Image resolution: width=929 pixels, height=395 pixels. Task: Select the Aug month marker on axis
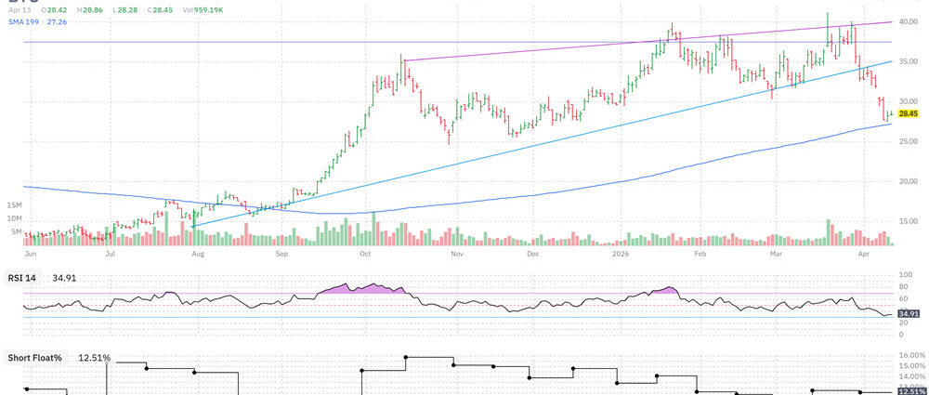click(197, 252)
